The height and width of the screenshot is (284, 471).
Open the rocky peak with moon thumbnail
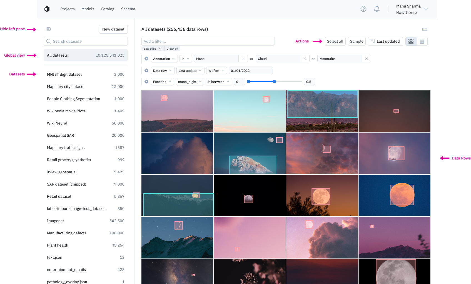pos(250,153)
